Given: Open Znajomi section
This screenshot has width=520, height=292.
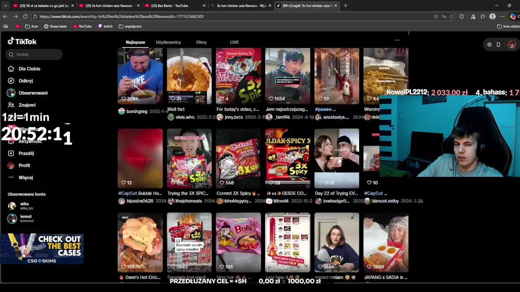Looking at the screenshot, I should tap(27, 105).
